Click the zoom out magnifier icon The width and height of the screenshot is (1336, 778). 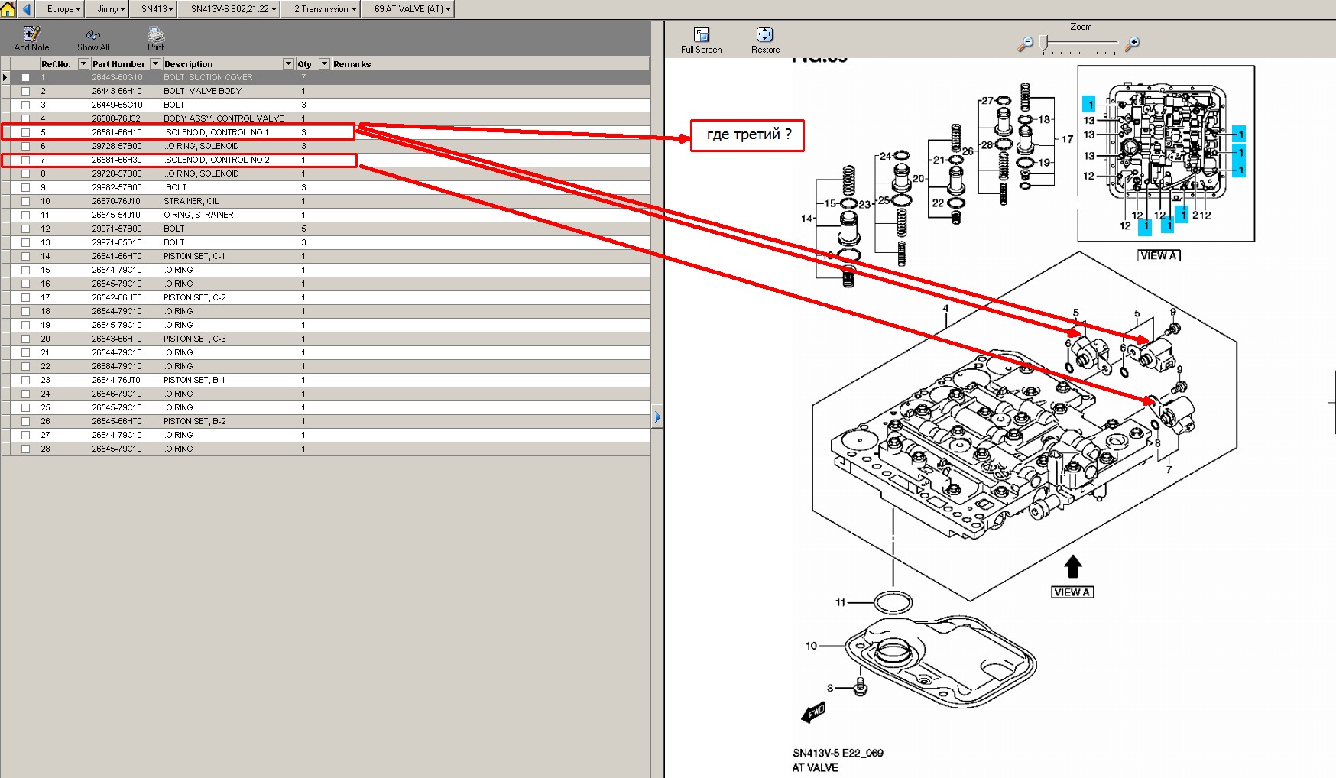click(x=1025, y=44)
